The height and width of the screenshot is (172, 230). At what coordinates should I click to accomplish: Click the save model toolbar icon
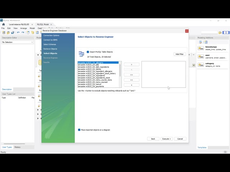coord(12,32)
